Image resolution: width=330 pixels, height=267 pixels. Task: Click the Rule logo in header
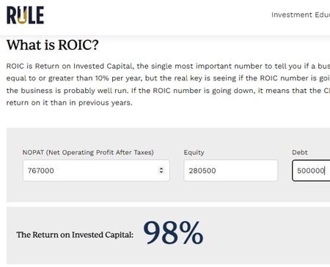(25, 15)
